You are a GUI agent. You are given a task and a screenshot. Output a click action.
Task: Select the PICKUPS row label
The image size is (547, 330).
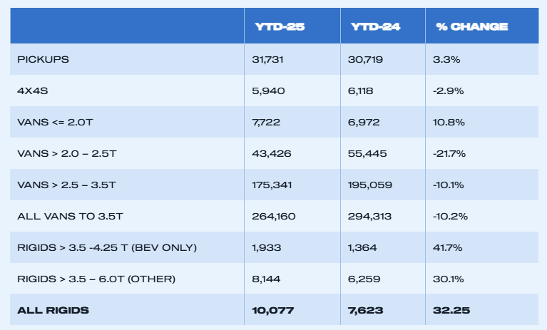click(43, 60)
